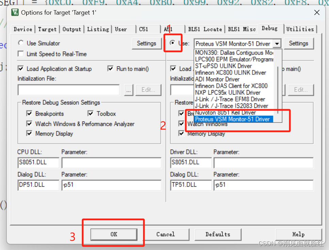Viewport: 329px width, 250px height.
Task: Toggle driver-side Watch Windows checkbox
Action: (x=181, y=123)
